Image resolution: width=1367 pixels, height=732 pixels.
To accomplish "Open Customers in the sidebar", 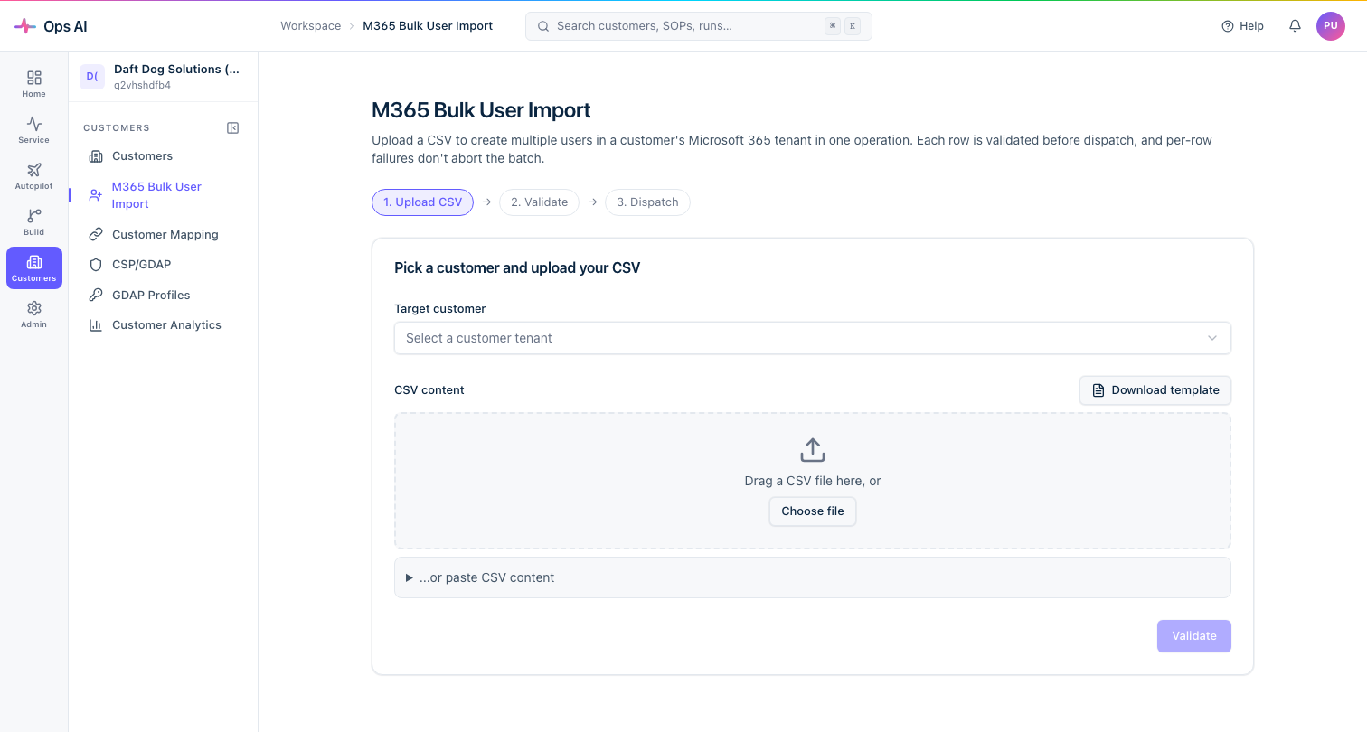I will 163,156.
